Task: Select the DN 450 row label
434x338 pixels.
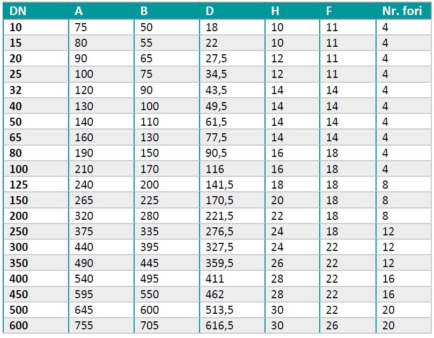Action: [x=19, y=294]
